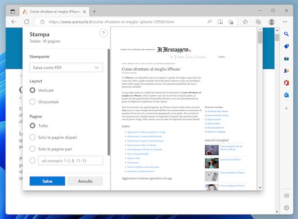
Task: Click preview scrollbar down arrow
Action: pyautogui.click(x=260, y=188)
